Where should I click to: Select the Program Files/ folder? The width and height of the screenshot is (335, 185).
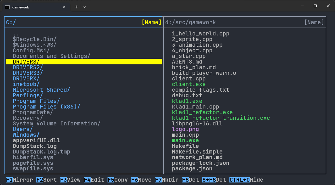[x=36, y=101]
